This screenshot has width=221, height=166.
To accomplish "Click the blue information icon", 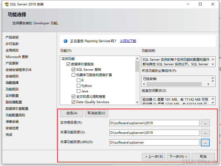I will tap(65, 41).
